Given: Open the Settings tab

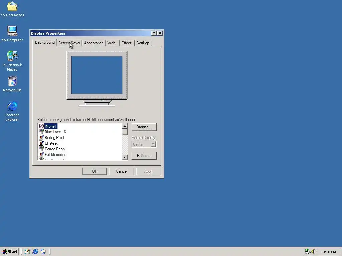Looking at the screenshot, I should tap(143, 43).
